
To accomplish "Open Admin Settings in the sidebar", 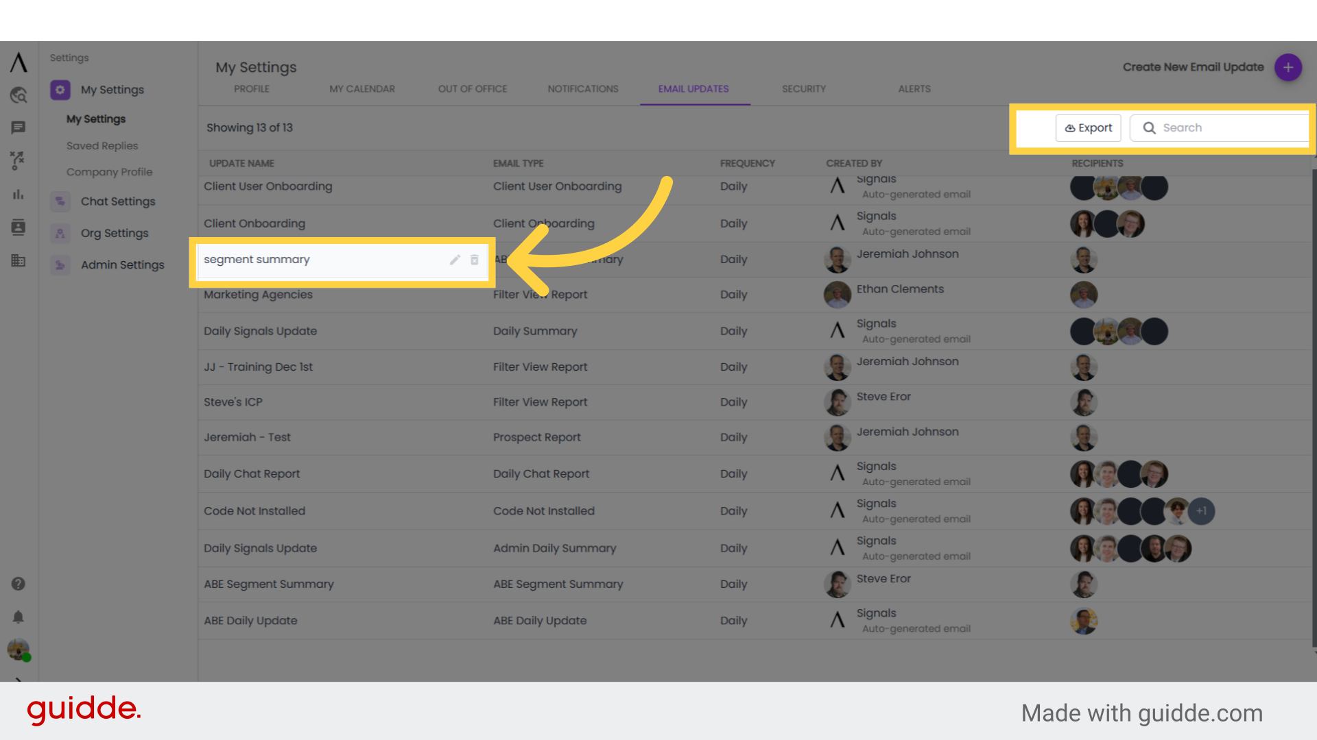I will click(x=123, y=264).
